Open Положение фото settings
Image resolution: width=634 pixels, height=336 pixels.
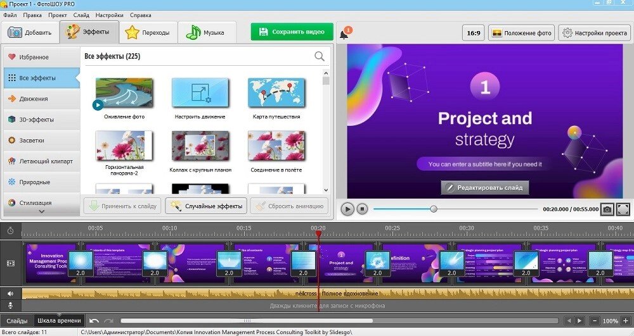tap(521, 33)
